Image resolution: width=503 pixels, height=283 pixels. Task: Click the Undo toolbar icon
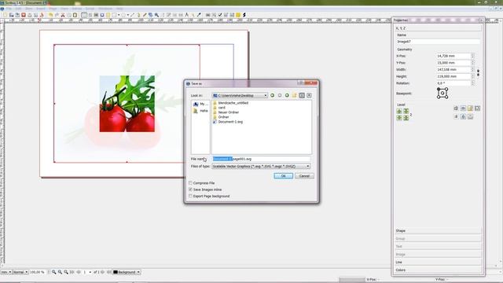(50, 15)
